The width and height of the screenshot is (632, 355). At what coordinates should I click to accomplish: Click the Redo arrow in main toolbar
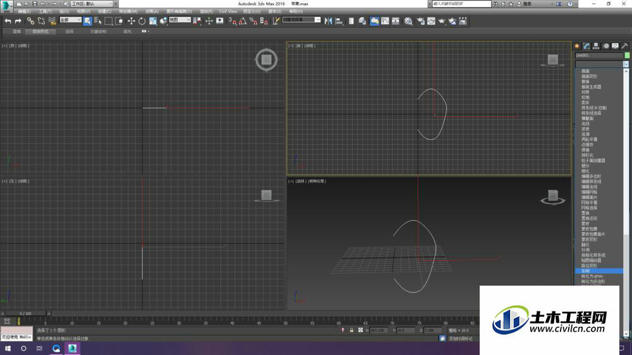18,21
